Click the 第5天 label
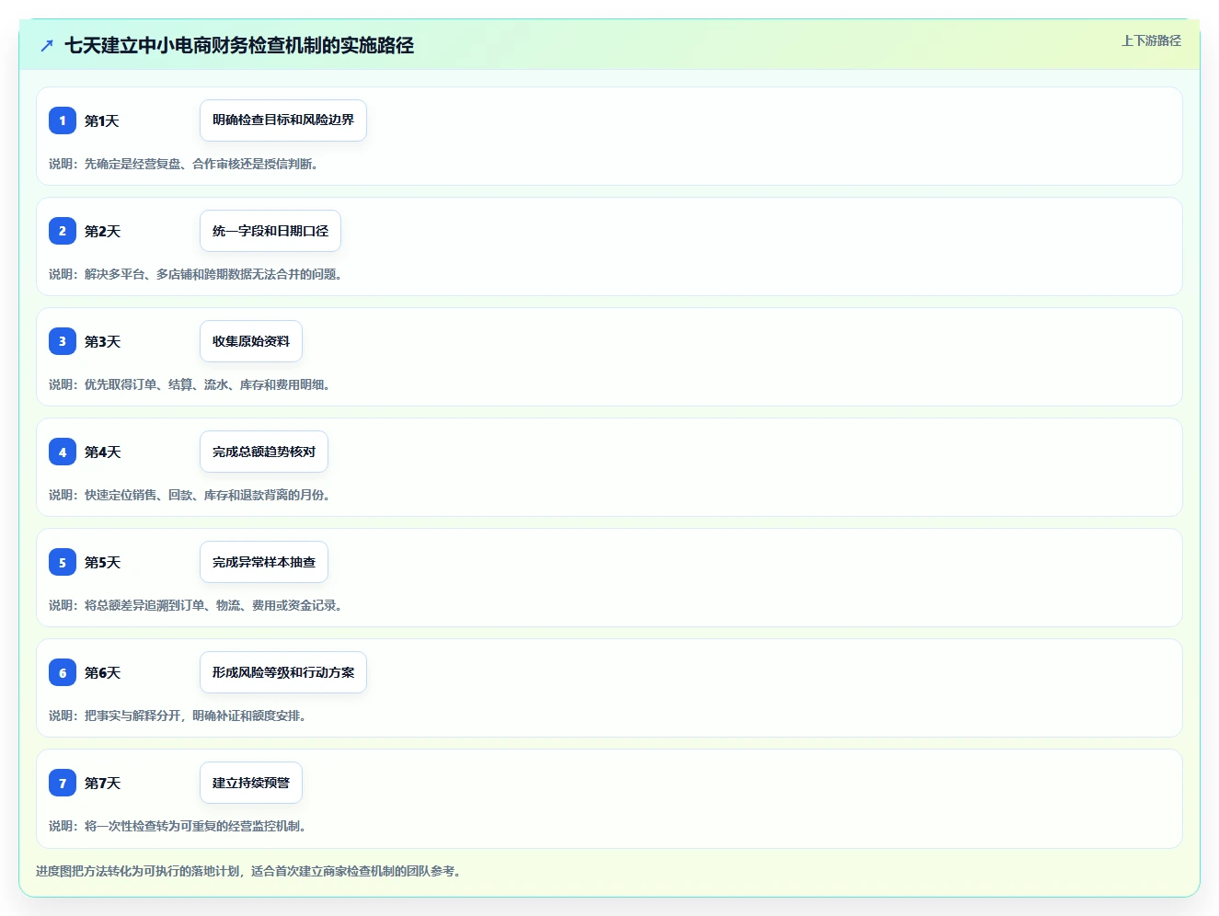 click(102, 562)
